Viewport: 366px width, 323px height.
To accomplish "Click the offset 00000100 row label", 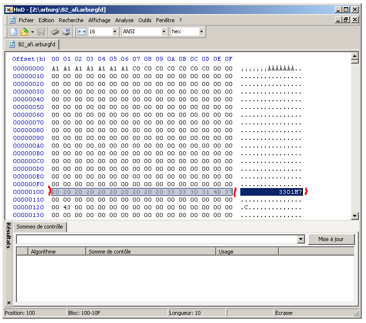I will [28, 192].
